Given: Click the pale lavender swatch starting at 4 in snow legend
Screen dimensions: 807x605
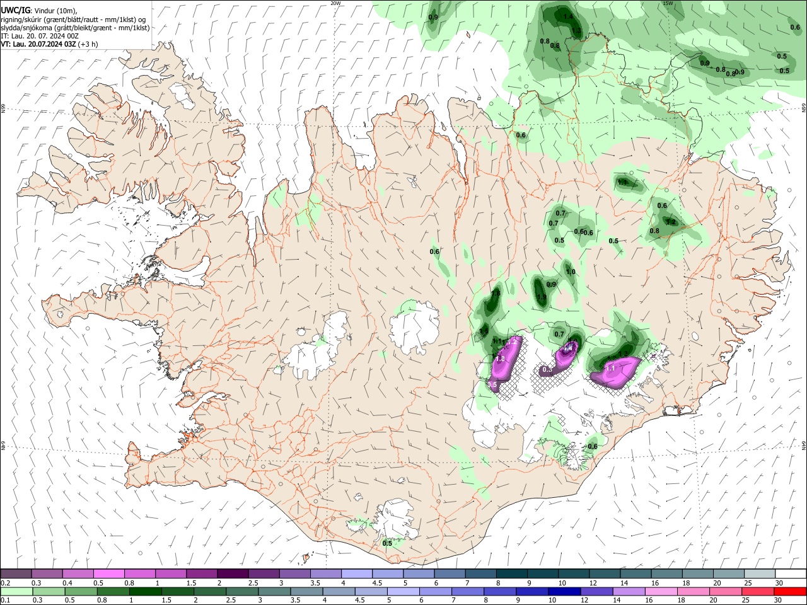Looking at the screenshot, I should click(x=356, y=573).
